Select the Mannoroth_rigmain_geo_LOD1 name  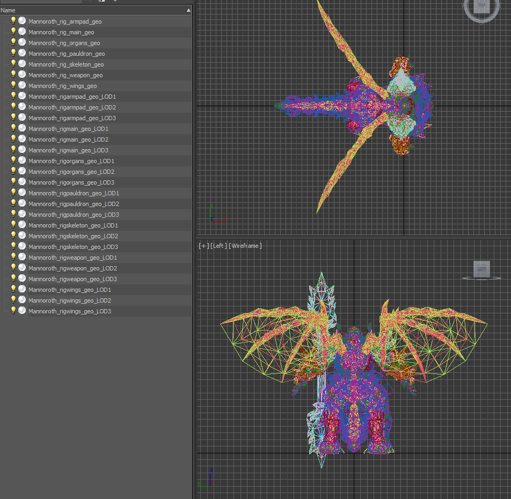tap(69, 129)
